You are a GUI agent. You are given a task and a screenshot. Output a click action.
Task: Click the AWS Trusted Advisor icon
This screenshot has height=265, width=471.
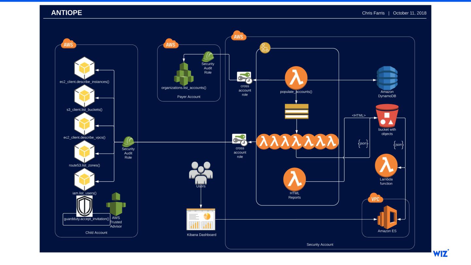coord(116,204)
